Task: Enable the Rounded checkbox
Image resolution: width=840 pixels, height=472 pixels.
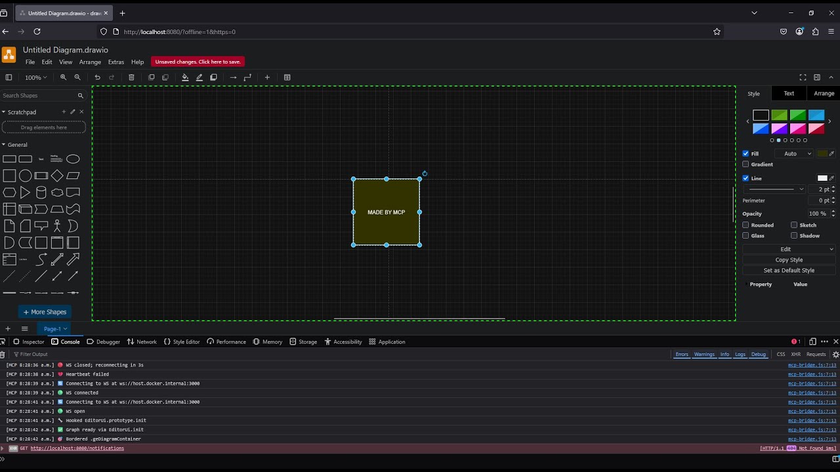Action: pyautogui.click(x=745, y=225)
